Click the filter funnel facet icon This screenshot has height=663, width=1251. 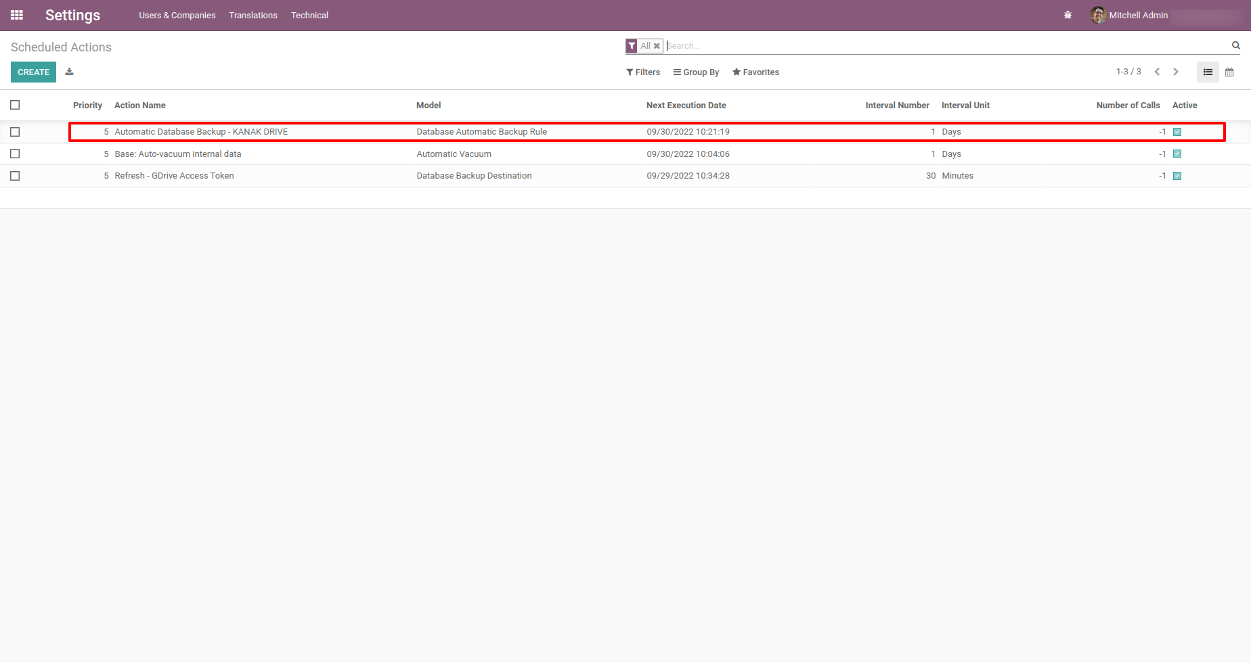coord(632,46)
